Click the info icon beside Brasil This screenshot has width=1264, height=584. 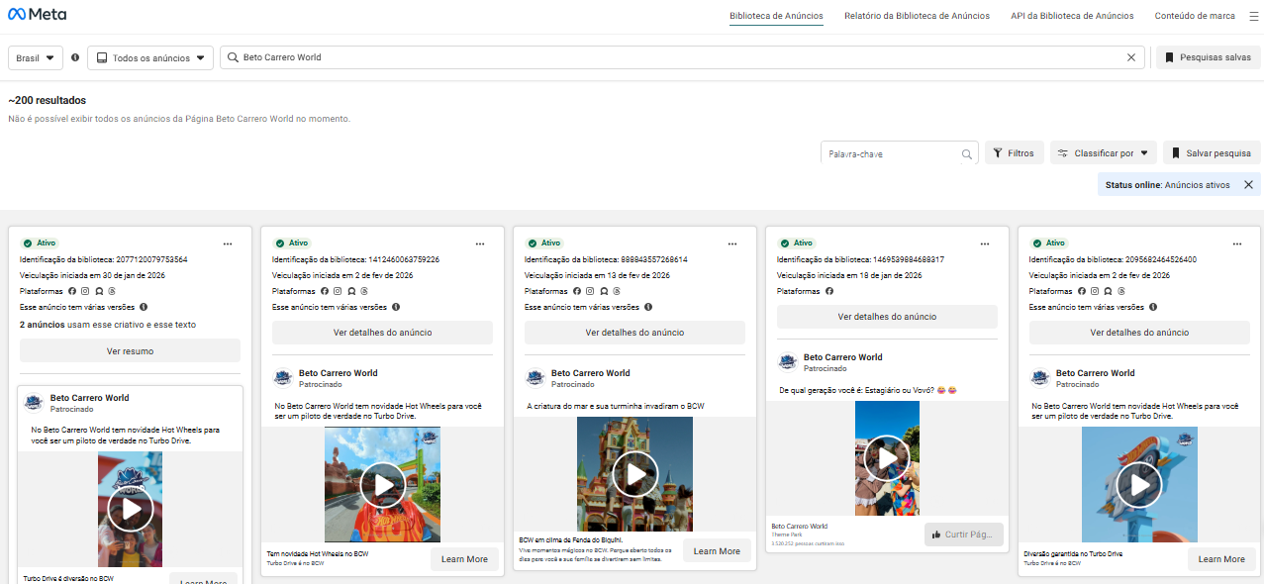(x=75, y=57)
